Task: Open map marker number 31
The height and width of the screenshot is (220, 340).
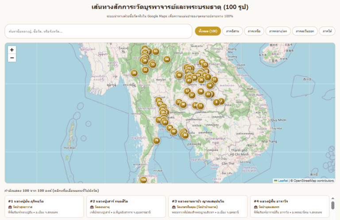Action: pos(214,80)
